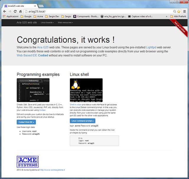Open the Acme bookmarks folder
This screenshot has height=179, width=189.
click(38, 16)
